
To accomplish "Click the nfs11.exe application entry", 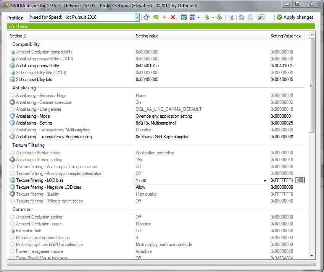I will pos(18,26).
